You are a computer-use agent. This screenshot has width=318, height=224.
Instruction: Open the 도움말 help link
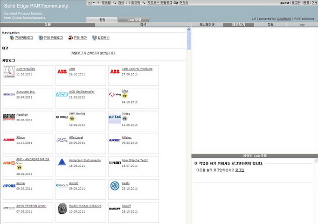(x=106, y=3)
